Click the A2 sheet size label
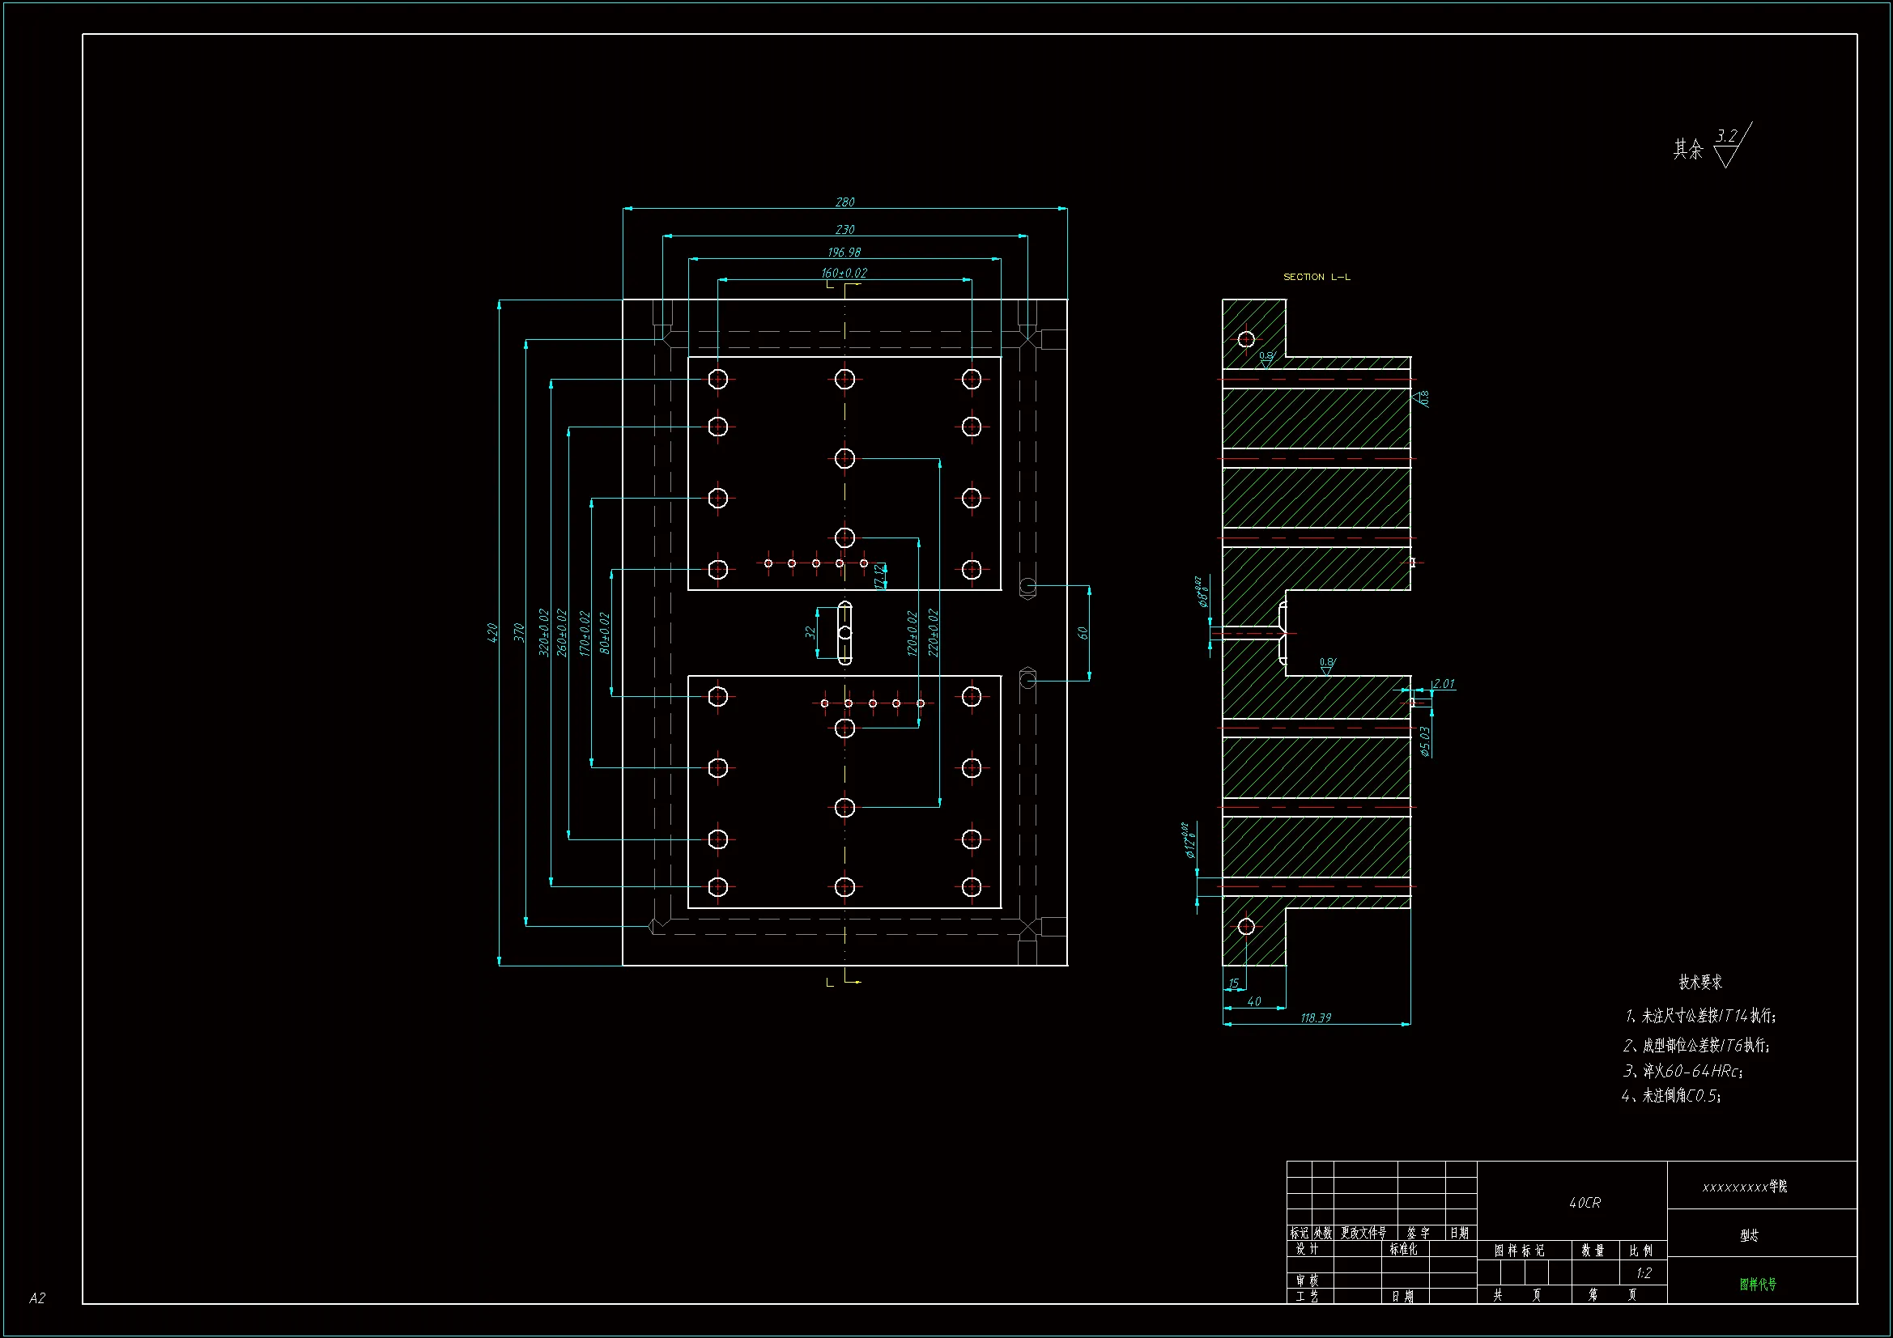The height and width of the screenshot is (1338, 1893). tap(37, 1298)
